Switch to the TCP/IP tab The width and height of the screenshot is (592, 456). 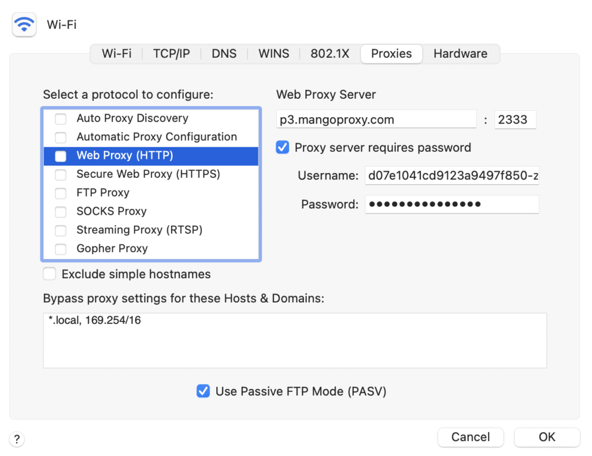(171, 54)
